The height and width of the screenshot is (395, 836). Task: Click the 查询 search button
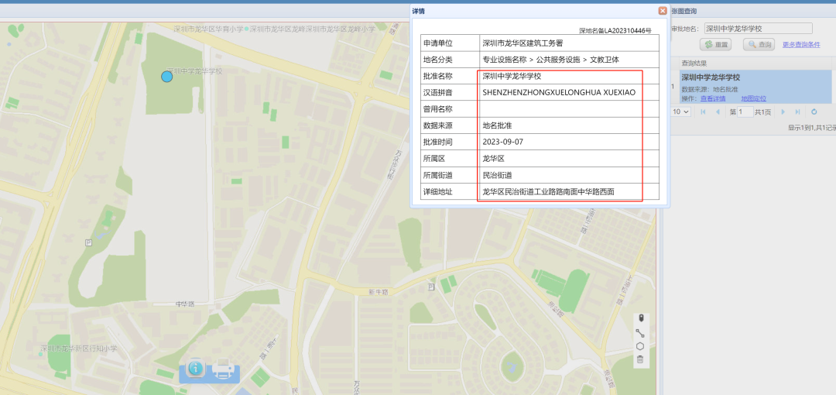[x=759, y=45]
